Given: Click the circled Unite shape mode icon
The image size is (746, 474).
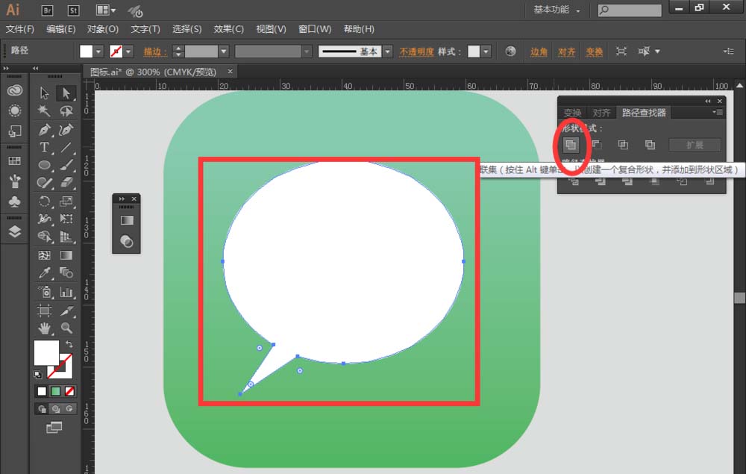Looking at the screenshot, I should 571,144.
